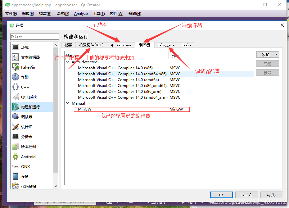Open the 添加 add compiler dropdown

pos(268,55)
